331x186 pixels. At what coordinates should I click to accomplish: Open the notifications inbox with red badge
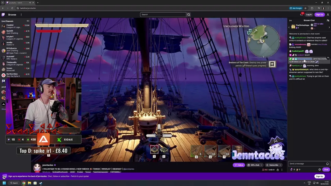tap(302, 14)
